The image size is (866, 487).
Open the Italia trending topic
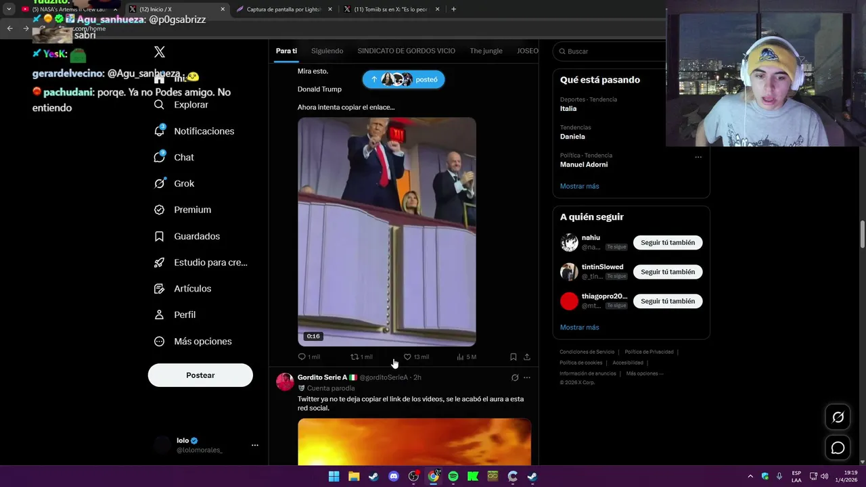(568, 109)
